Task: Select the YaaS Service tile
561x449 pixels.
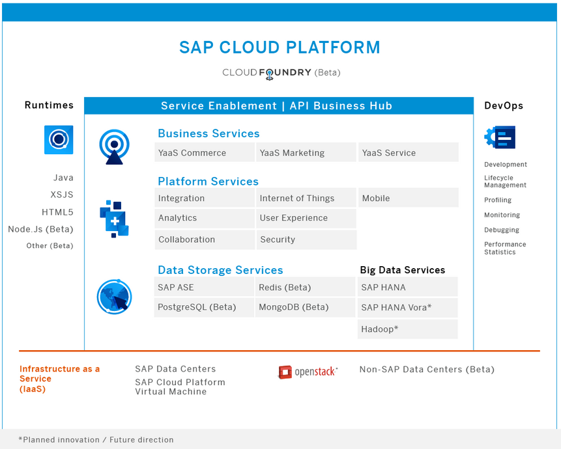Action: [409, 152]
